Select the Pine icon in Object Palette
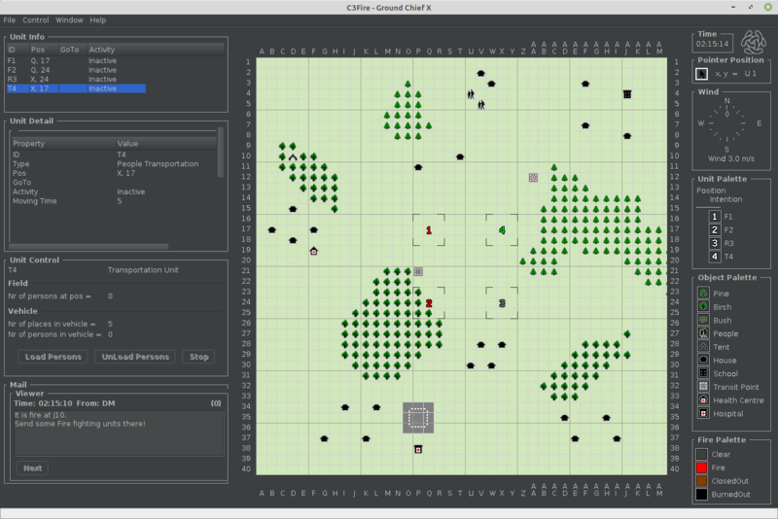Viewport: 778px width, 519px height. pos(704,293)
